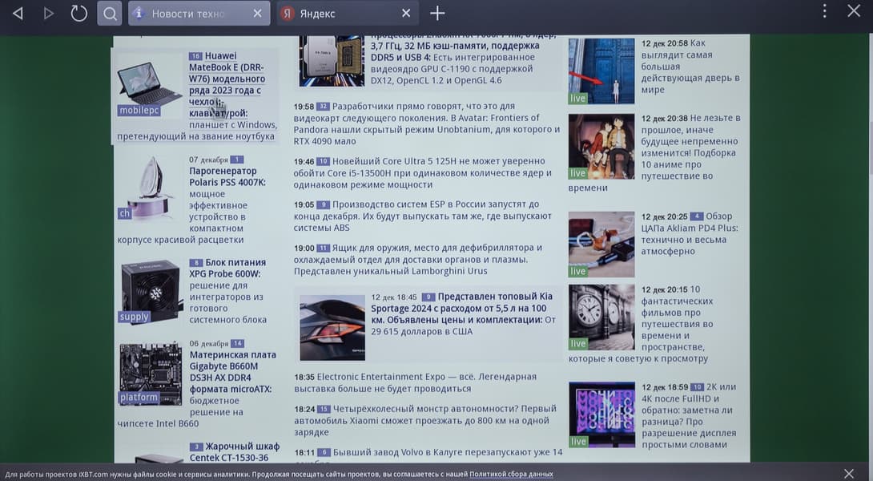Open the Electronic Entertainment Expo news

click(416, 383)
